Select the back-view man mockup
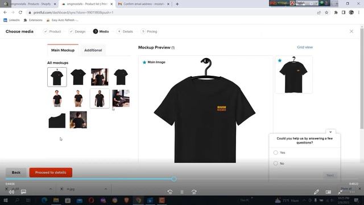This screenshot has height=205, width=364. pyautogui.click(x=78, y=120)
